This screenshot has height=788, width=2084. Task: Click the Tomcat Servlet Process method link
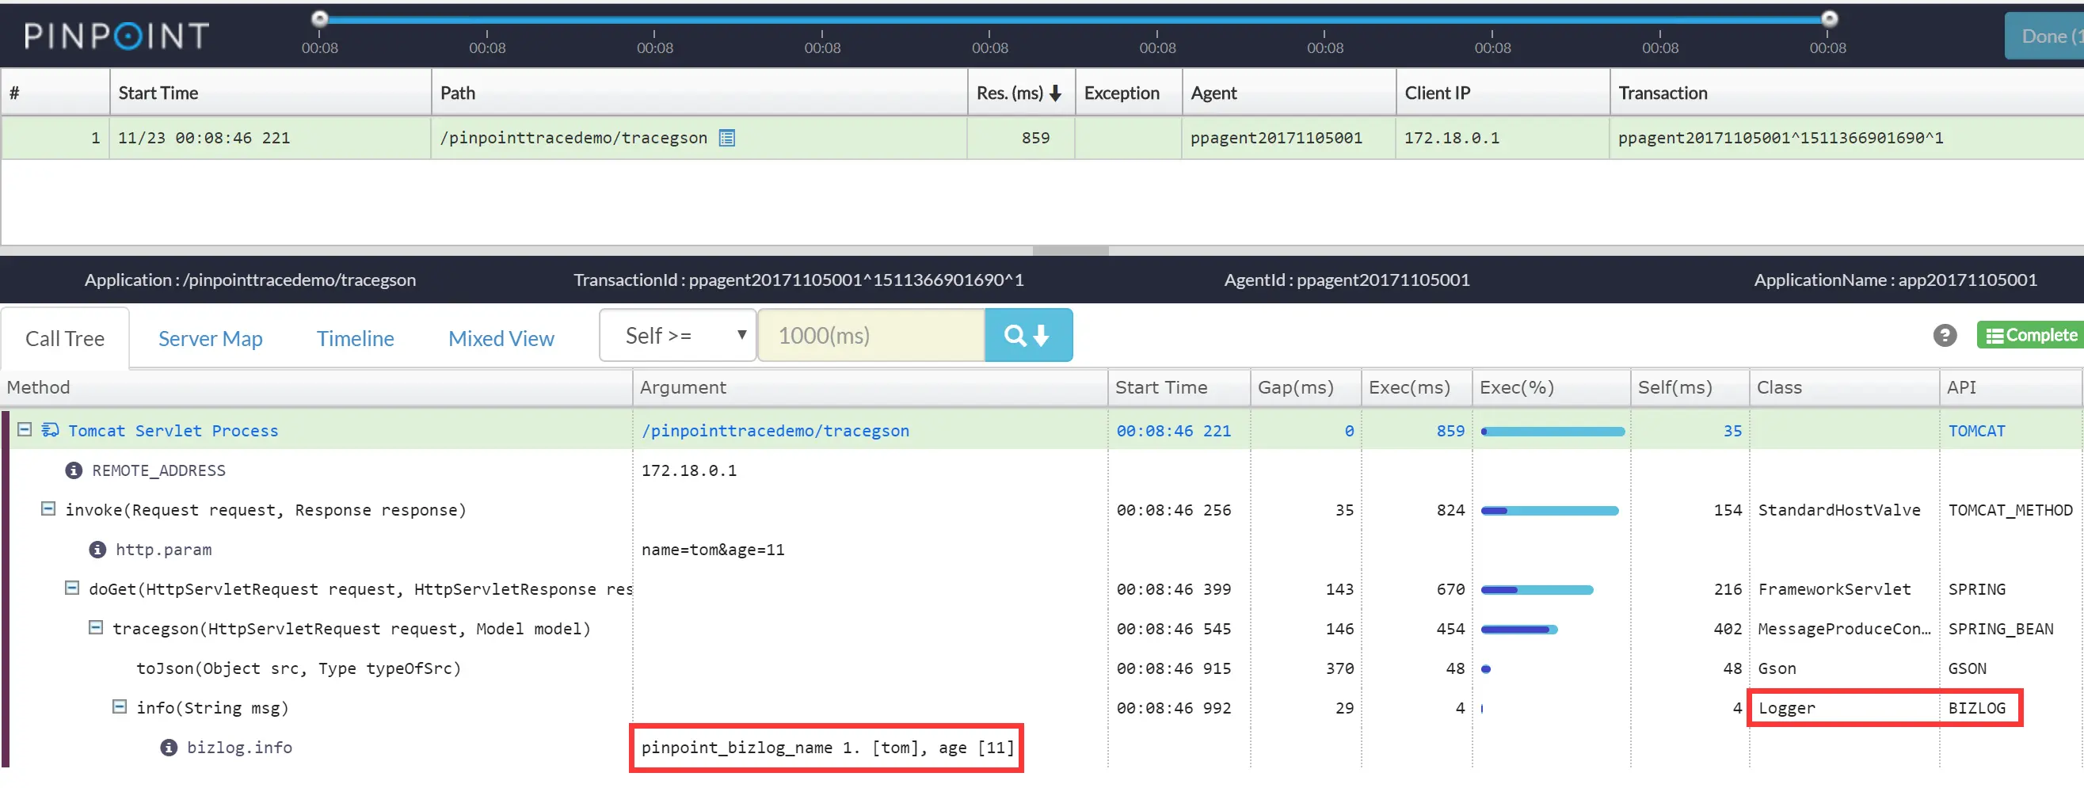click(x=173, y=431)
